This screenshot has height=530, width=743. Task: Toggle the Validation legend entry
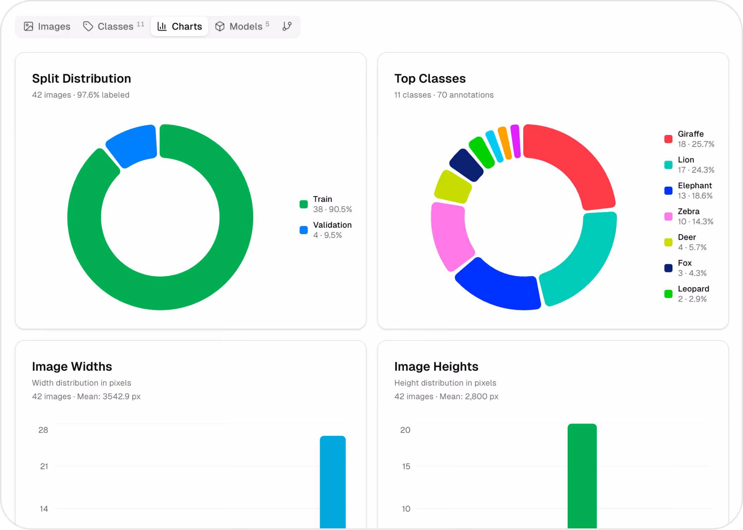(327, 230)
